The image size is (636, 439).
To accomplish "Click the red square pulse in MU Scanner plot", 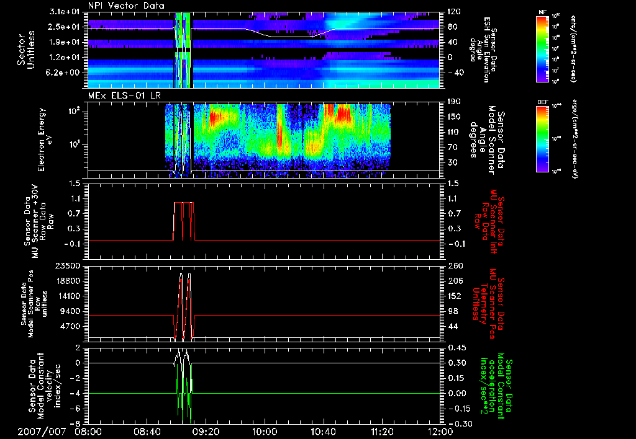I will [184, 221].
